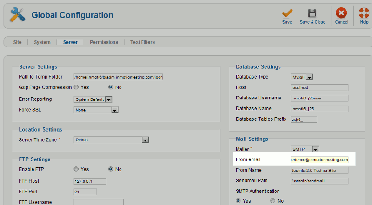Choose Yes for SMTP Authentication
This screenshot has width=372, height=205.
[239, 201]
